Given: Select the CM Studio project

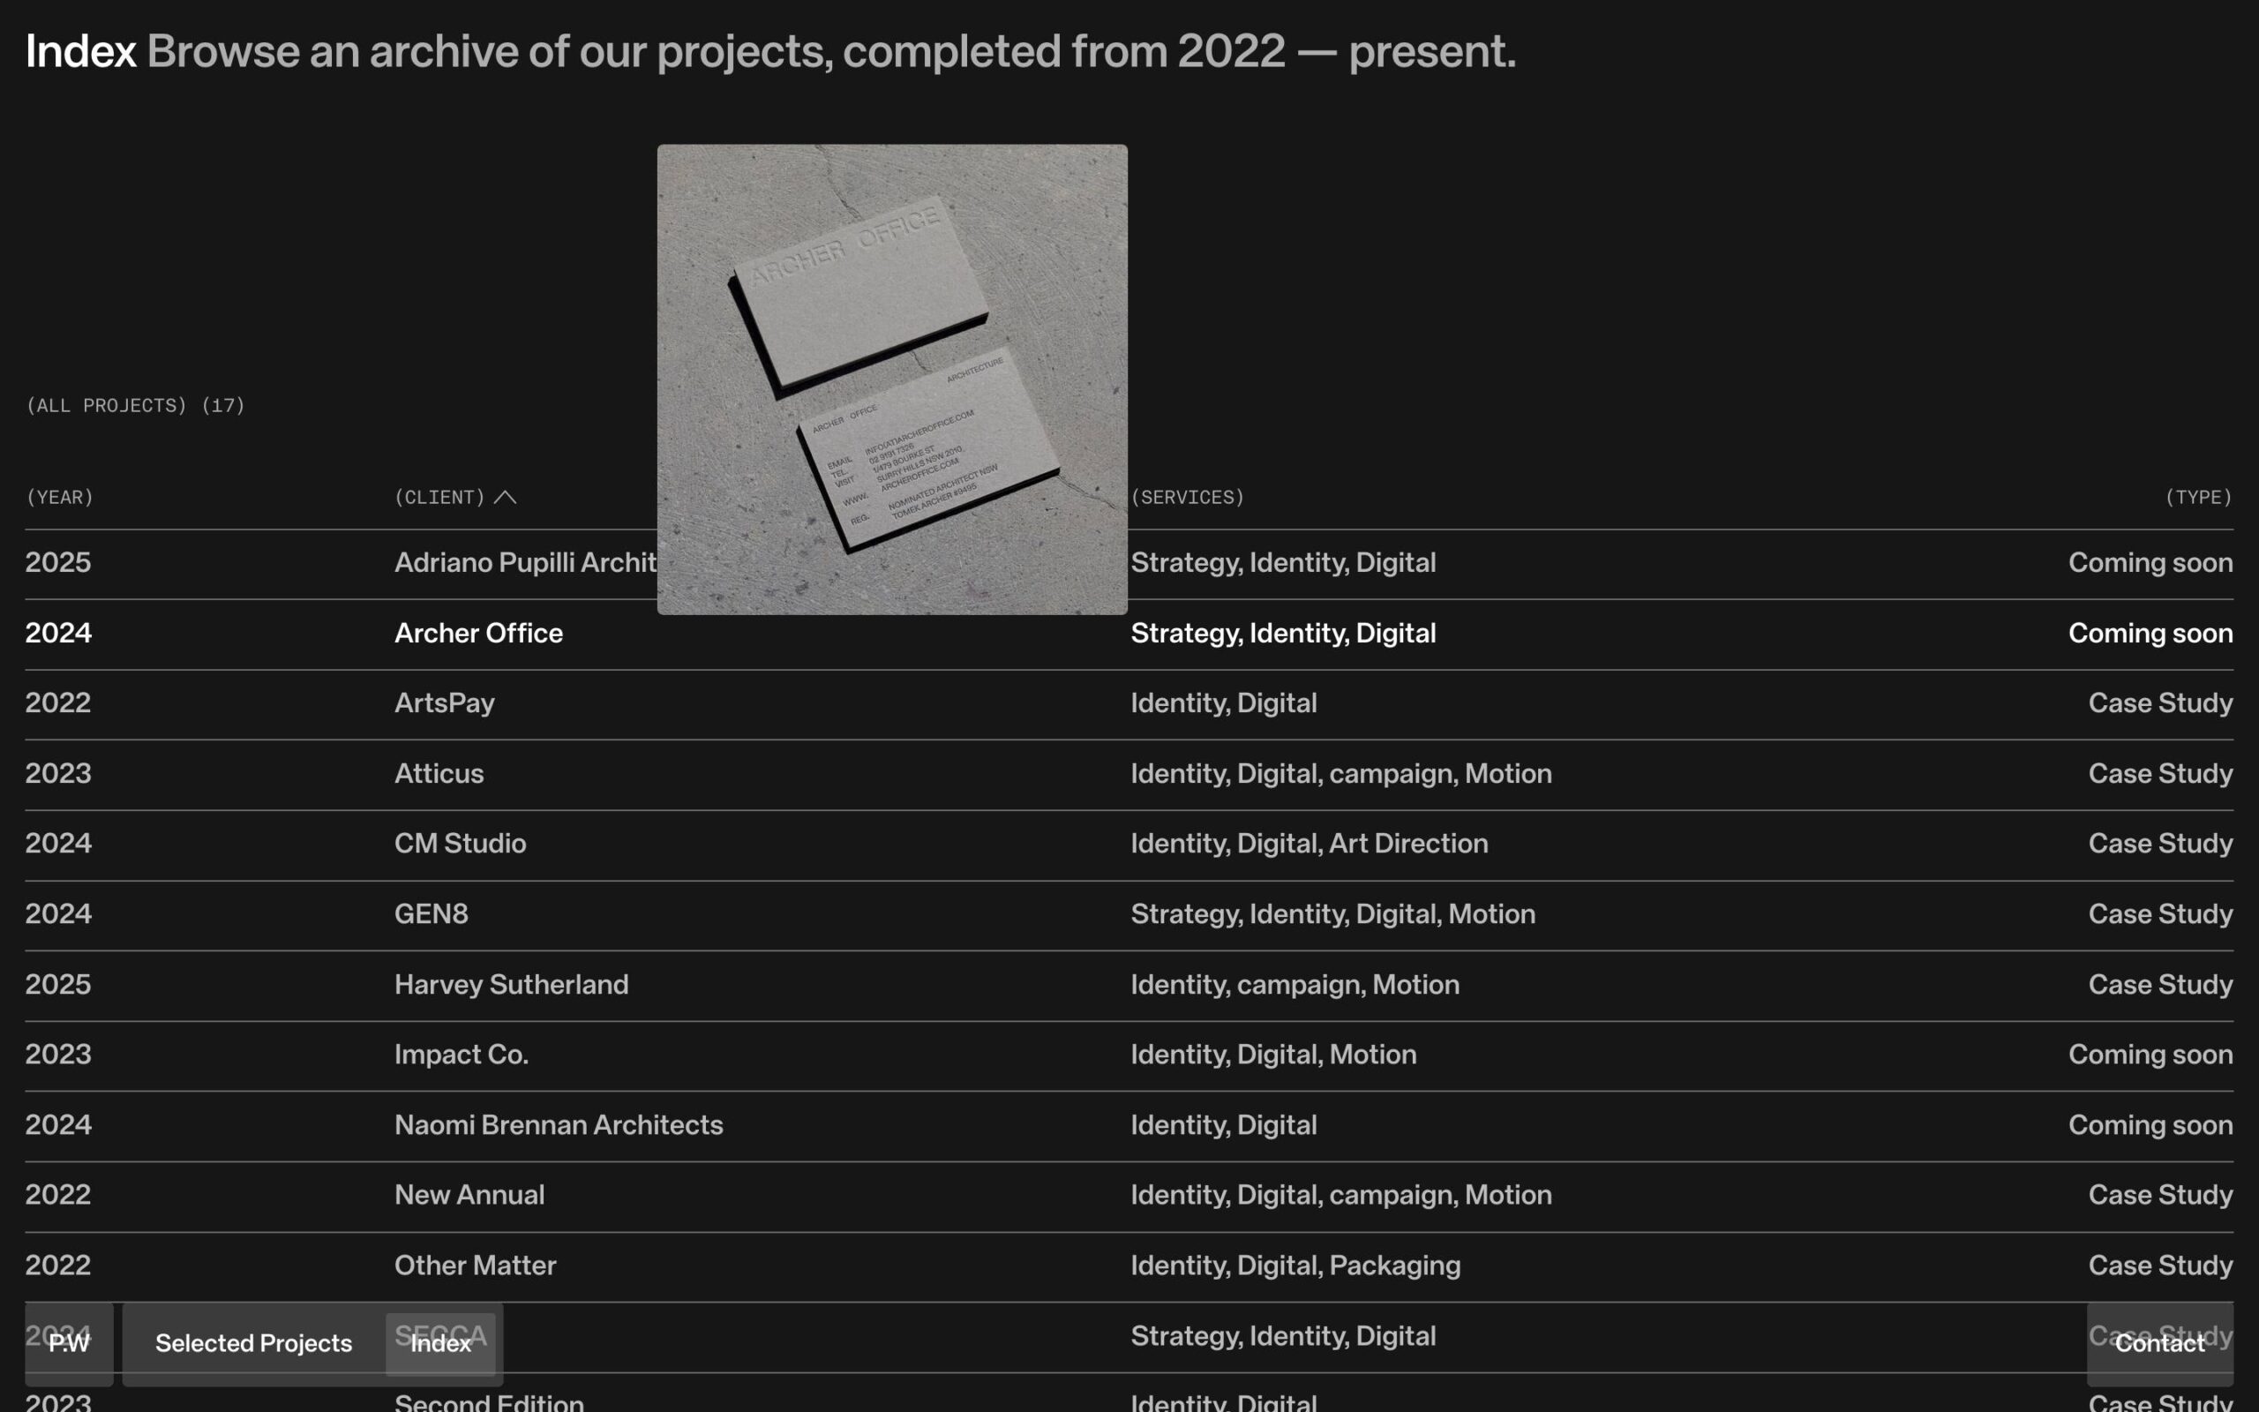Looking at the screenshot, I should (x=459, y=844).
